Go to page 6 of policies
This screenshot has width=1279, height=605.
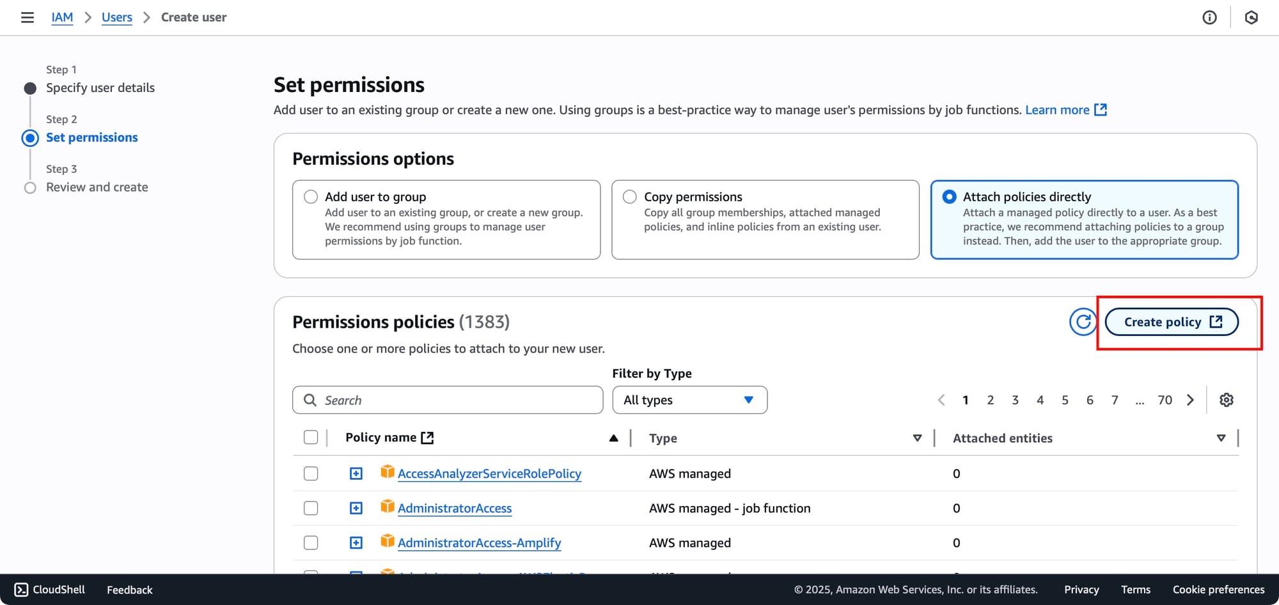tap(1090, 400)
